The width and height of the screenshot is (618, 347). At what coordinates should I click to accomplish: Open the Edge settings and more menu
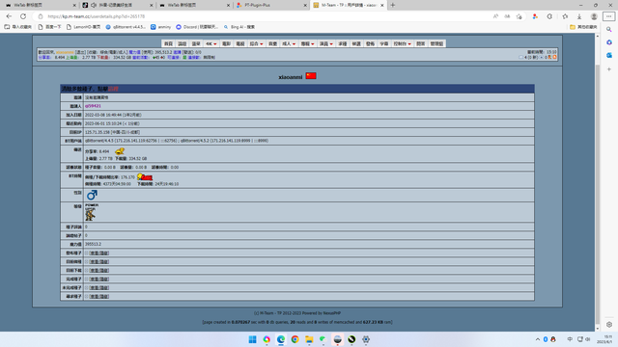tap(609, 16)
